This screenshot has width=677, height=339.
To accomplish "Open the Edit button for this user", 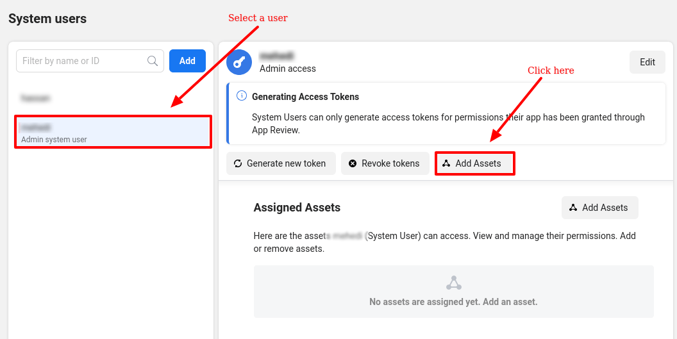I will click(x=648, y=62).
